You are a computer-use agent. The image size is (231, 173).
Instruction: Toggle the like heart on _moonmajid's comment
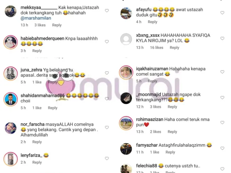222,98
